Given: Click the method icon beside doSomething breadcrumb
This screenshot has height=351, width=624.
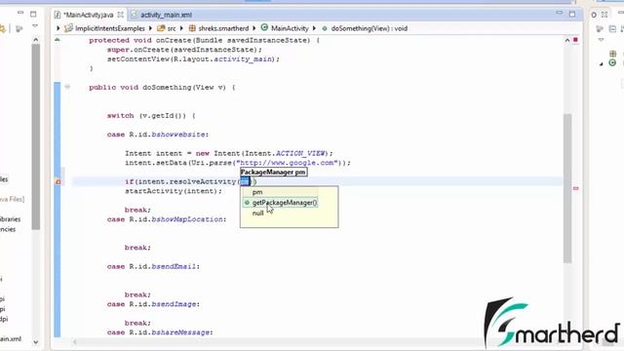Looking at the screenshot, I should click(x=325, y=28).
